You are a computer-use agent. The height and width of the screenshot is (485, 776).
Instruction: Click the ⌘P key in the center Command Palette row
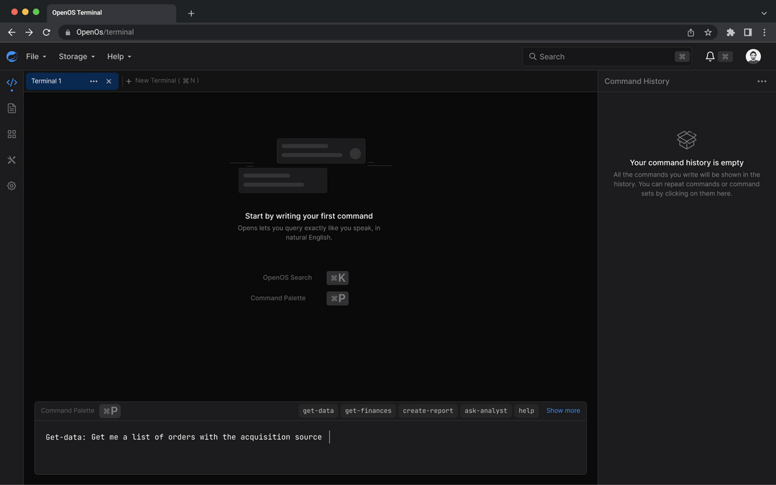tap(338, 298)
